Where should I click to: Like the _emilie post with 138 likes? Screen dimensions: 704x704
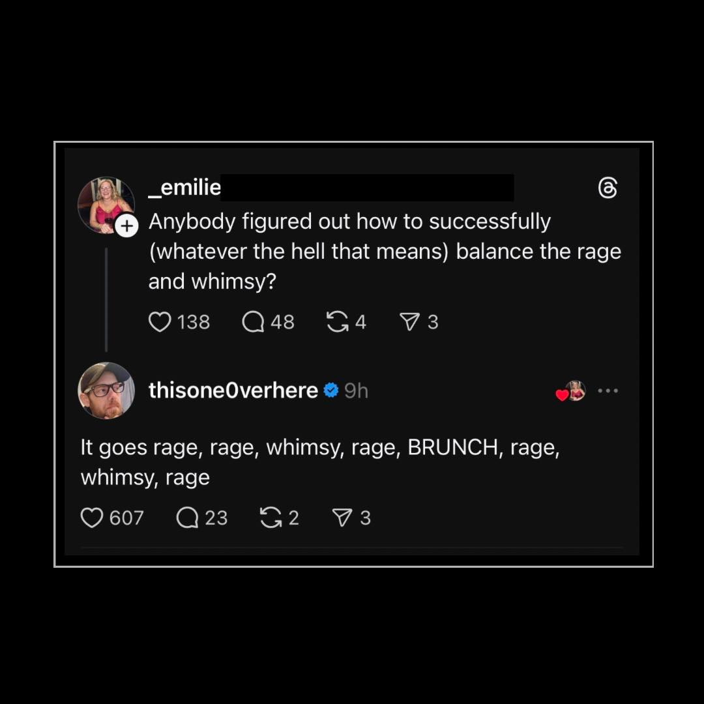point(160,321)
